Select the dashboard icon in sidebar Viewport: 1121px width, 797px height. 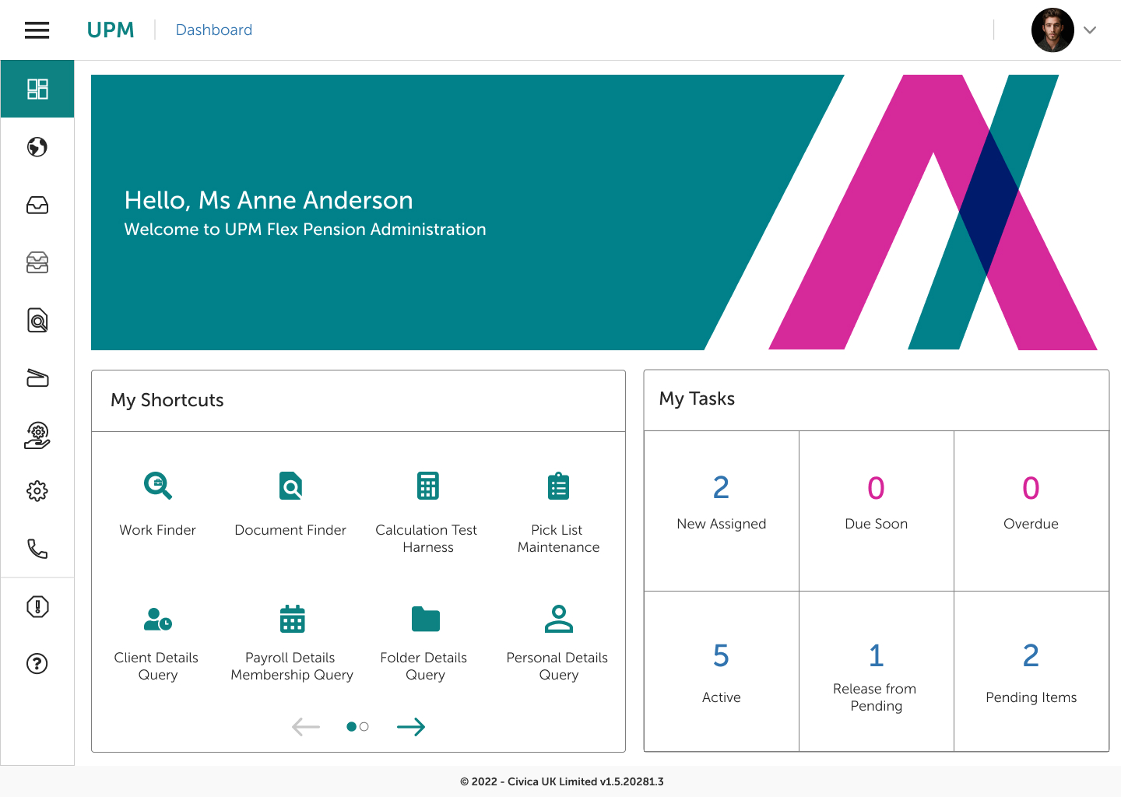coord(37,89)
